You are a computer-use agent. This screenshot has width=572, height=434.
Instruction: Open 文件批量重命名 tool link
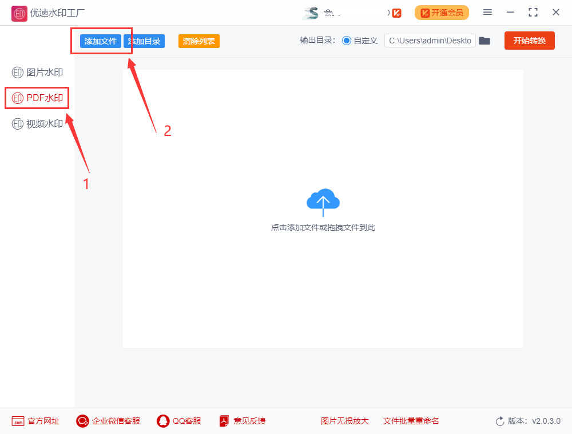click(411, 421)
